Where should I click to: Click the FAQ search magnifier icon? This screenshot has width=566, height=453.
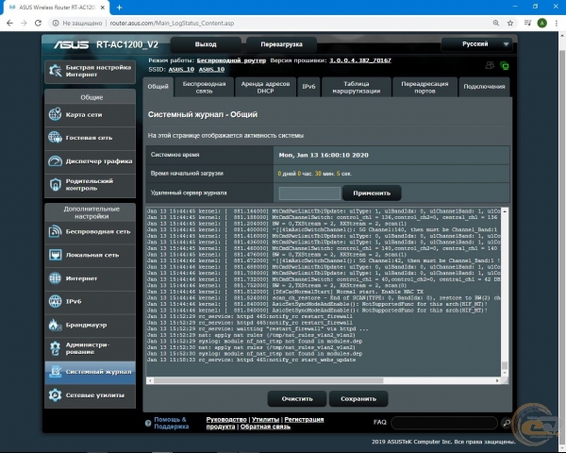507,422
